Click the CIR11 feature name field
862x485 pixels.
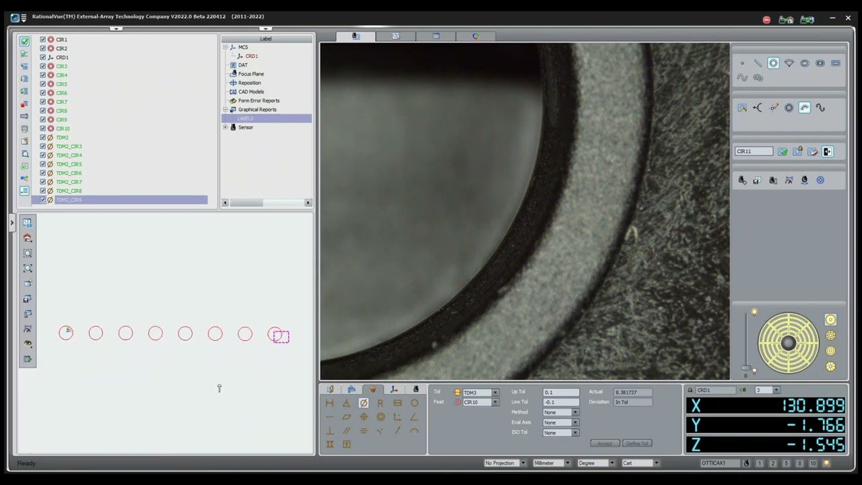pos(754,152)
